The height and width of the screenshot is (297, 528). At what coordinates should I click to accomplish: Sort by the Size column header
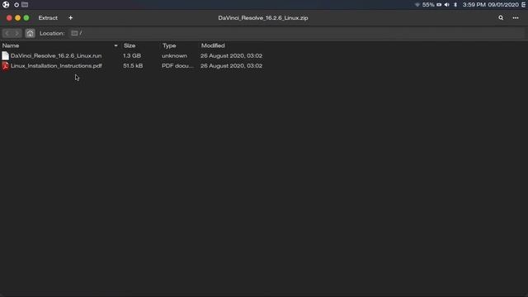pos(130,45)
